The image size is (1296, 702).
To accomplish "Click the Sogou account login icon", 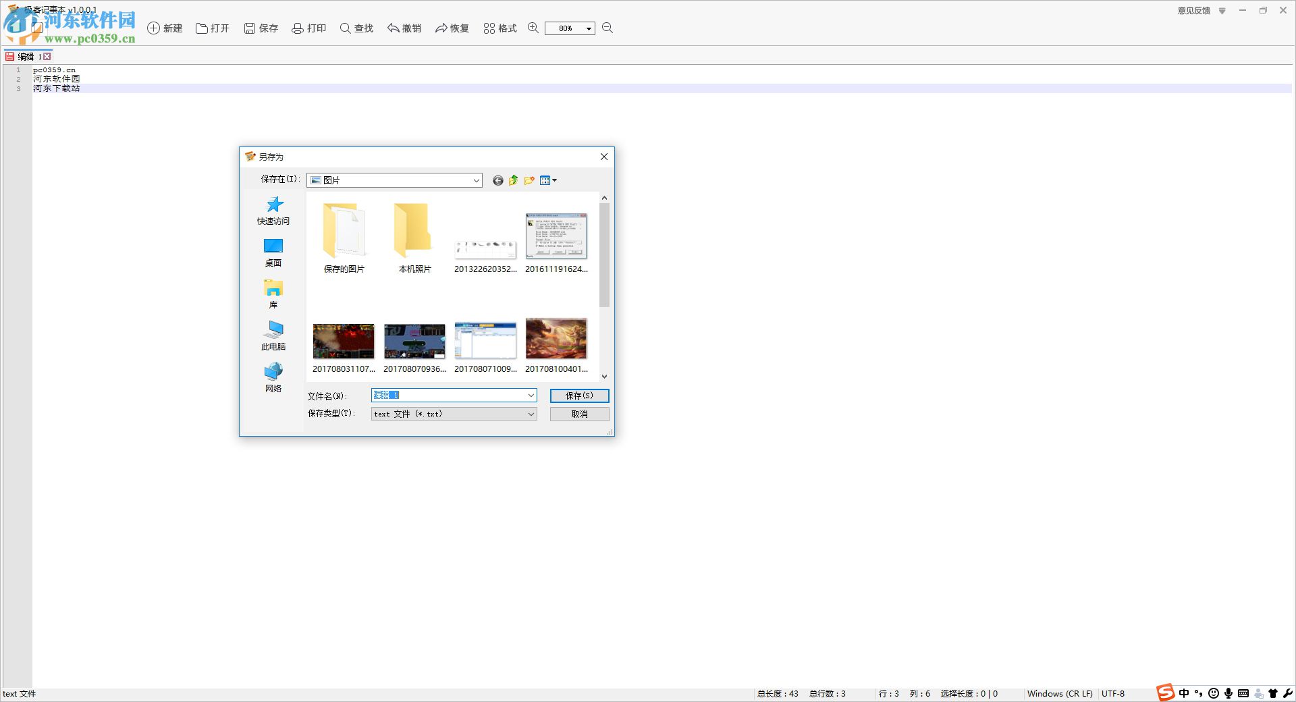I will 1258,693.
